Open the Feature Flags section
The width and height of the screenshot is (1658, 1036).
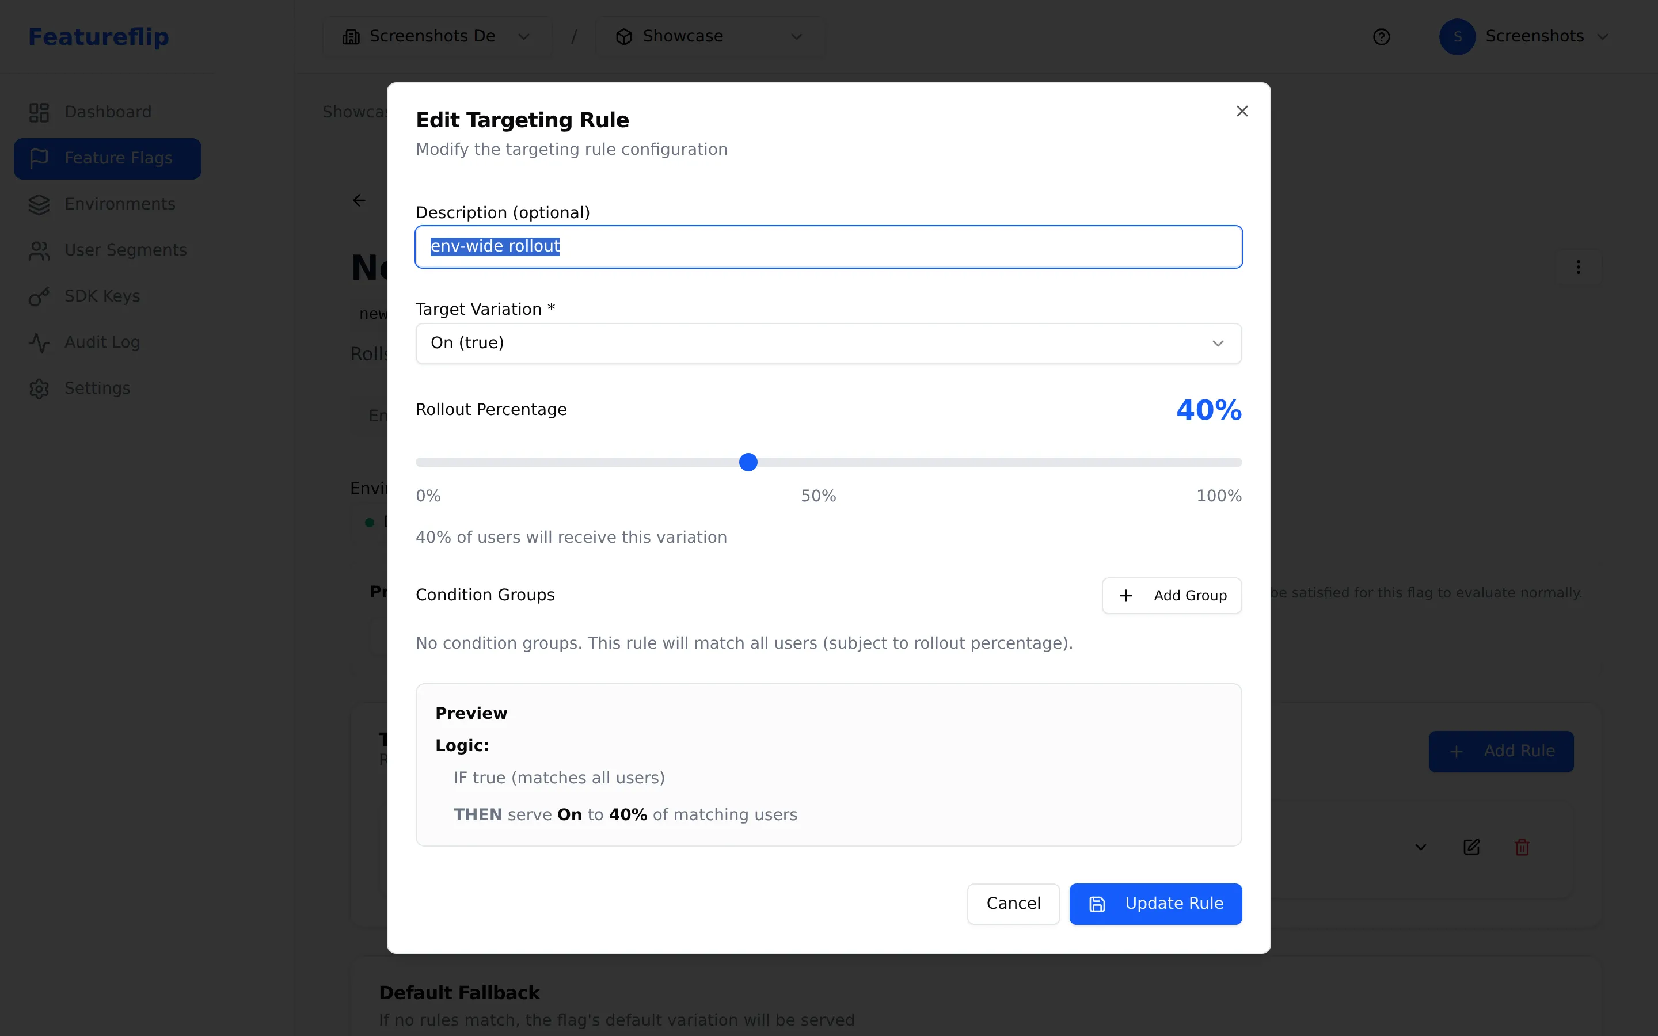point(108,158)
